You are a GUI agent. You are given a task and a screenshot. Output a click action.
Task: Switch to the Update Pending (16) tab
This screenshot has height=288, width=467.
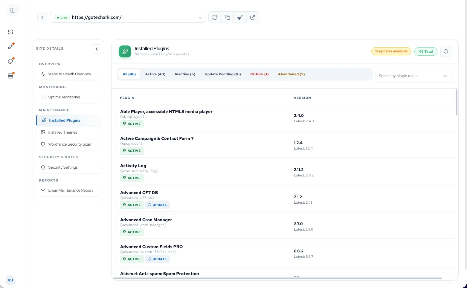click(x=223, y=74)
